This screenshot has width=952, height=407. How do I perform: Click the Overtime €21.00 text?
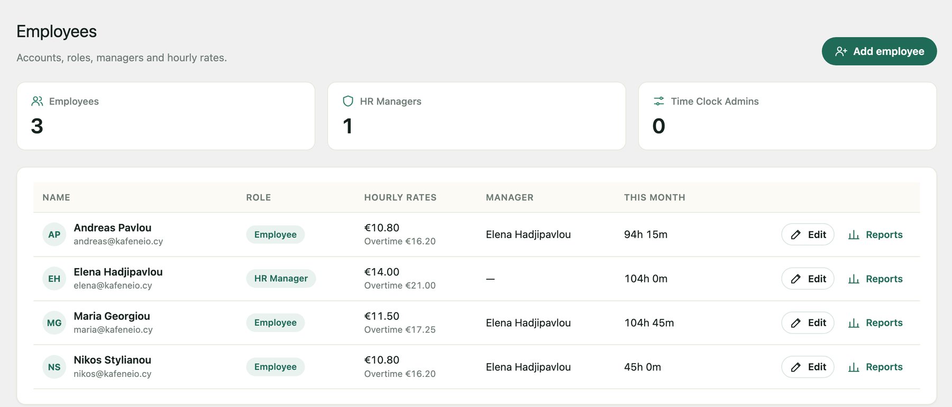(x=400, y=286)
